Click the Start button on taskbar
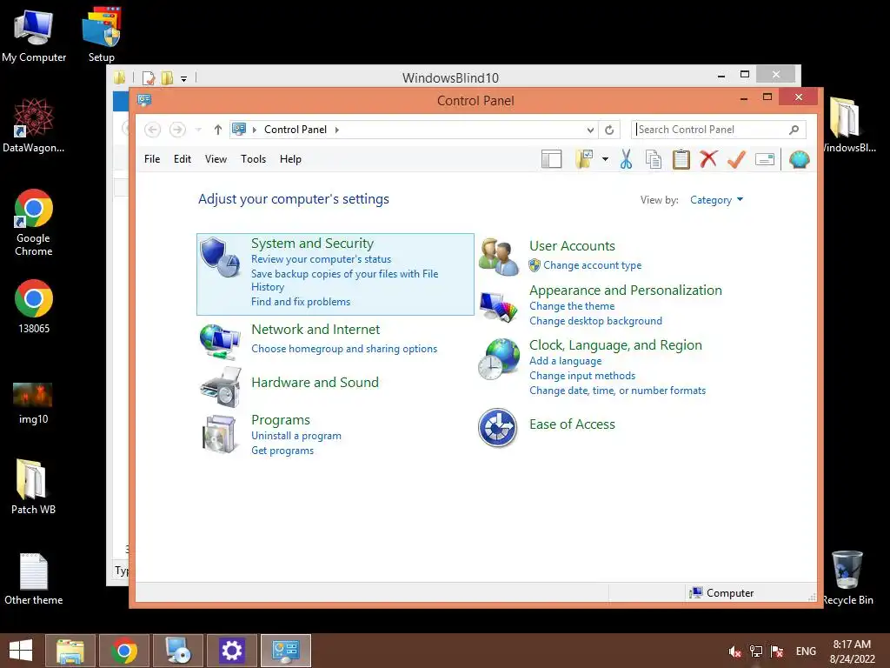Screen dimensions: 890x668 click(x=21, y=651)
